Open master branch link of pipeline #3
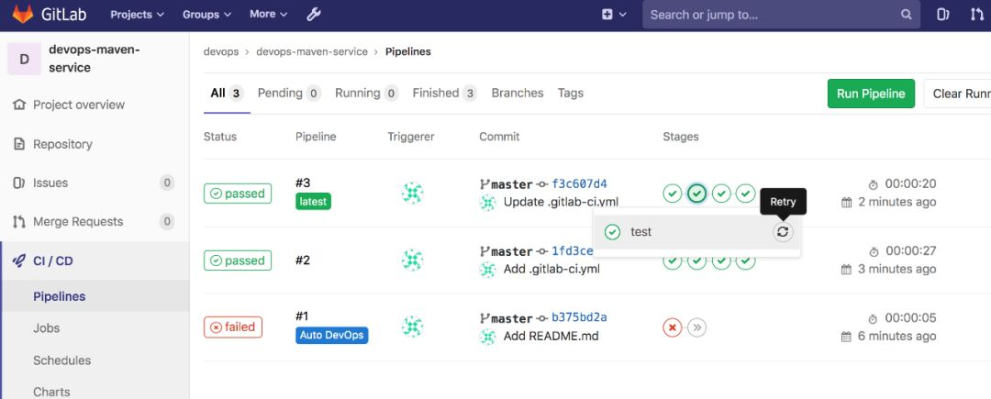Viewport: 991px width, 399px height. [512, 184]
